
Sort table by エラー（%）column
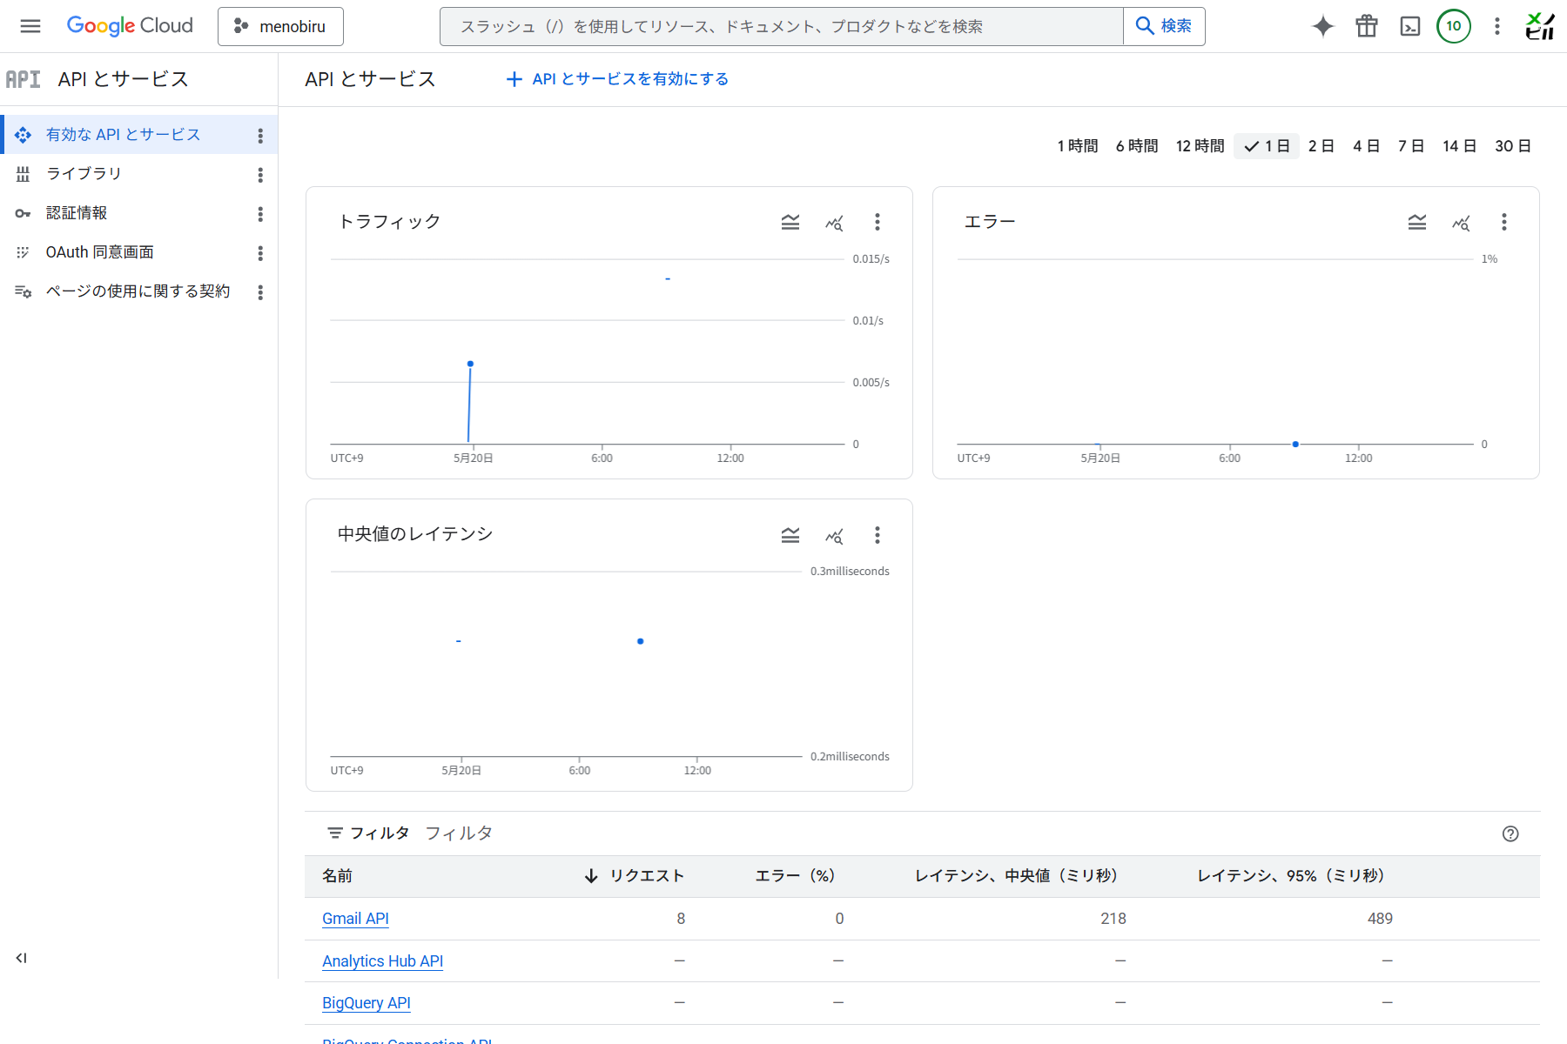796,876
